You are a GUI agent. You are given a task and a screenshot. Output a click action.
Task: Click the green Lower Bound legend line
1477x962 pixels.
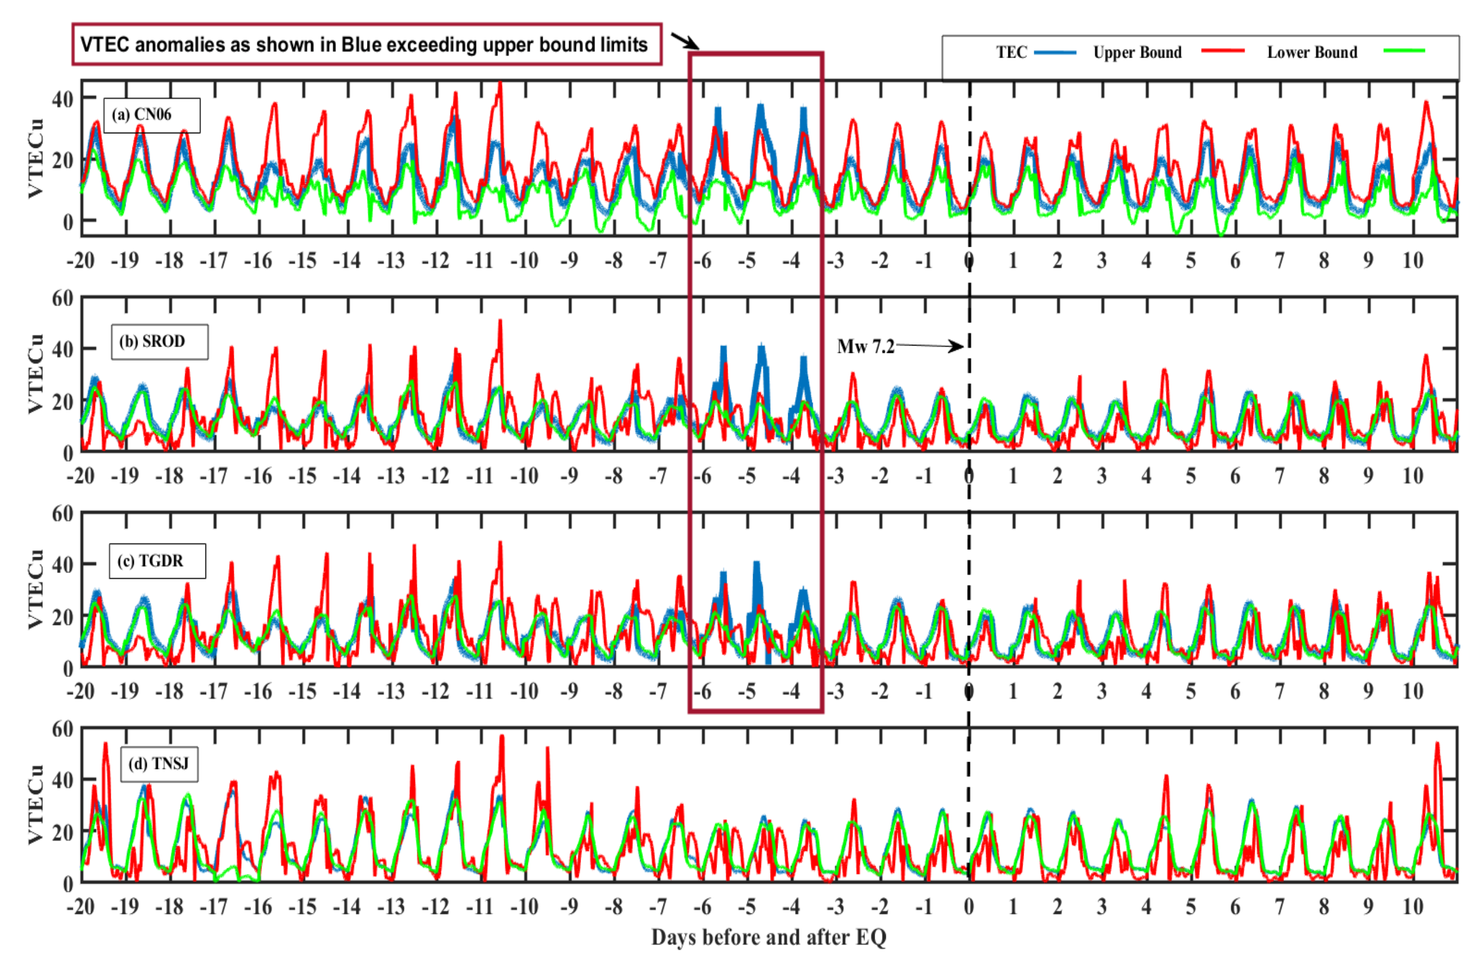click(x=1404, y=50)
